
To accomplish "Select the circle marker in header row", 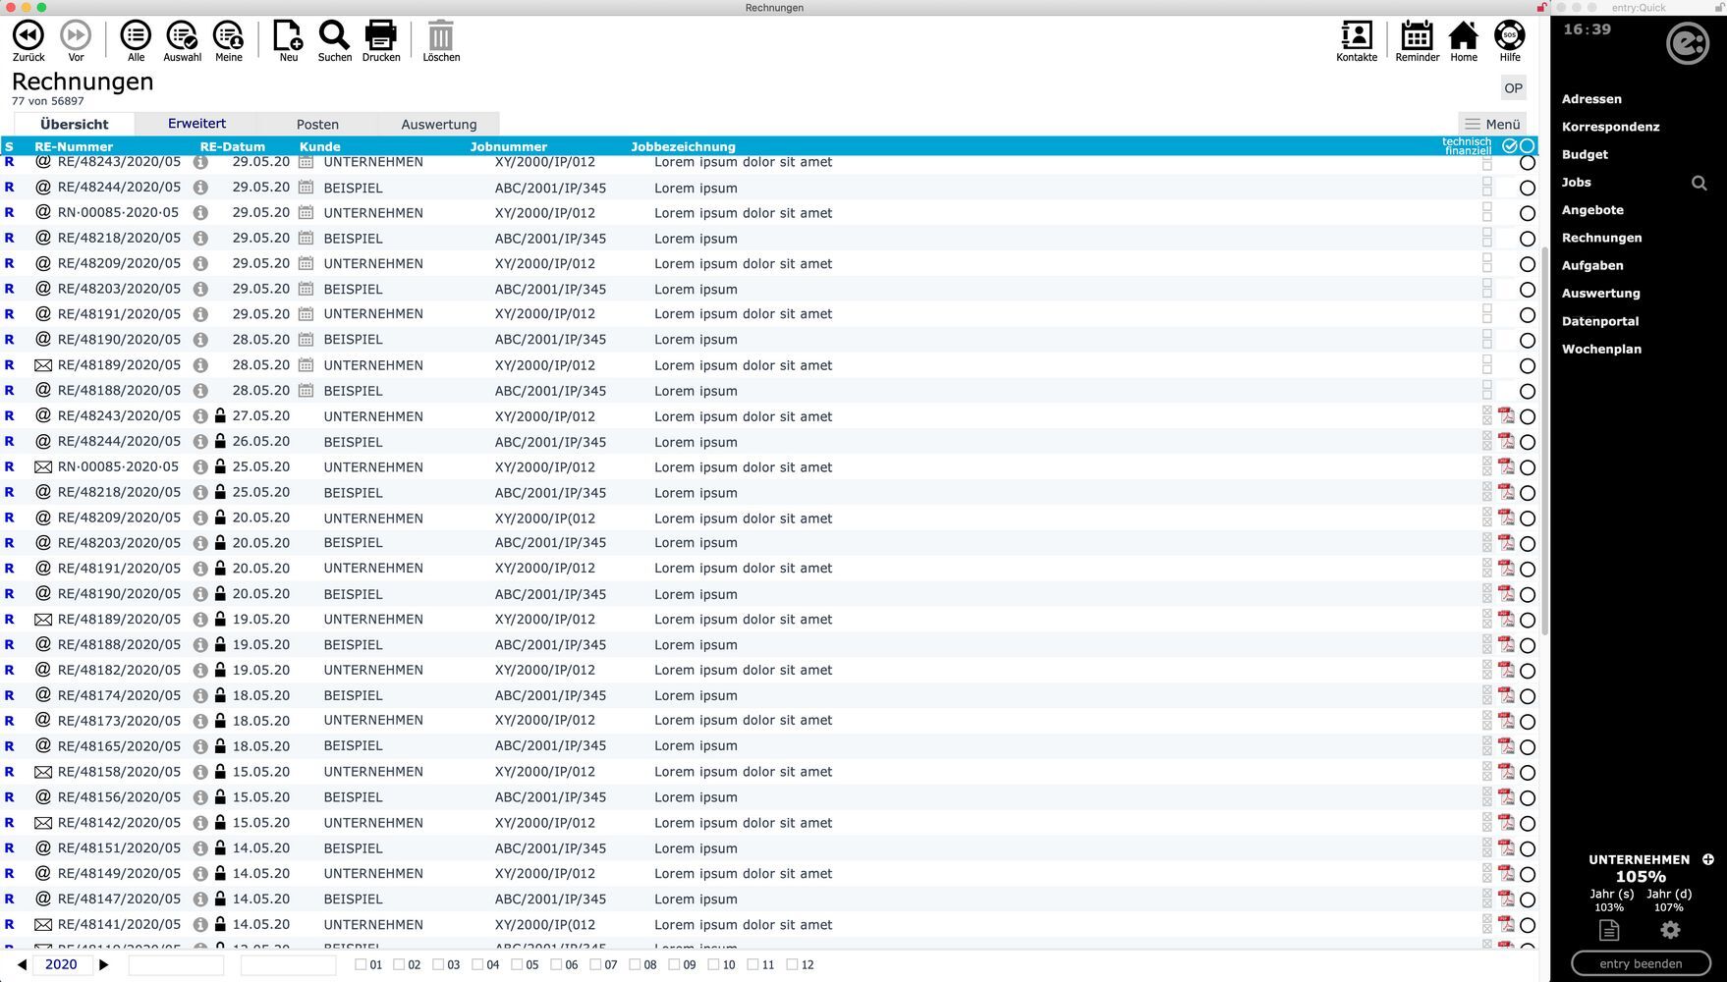I will [1527, 146].
